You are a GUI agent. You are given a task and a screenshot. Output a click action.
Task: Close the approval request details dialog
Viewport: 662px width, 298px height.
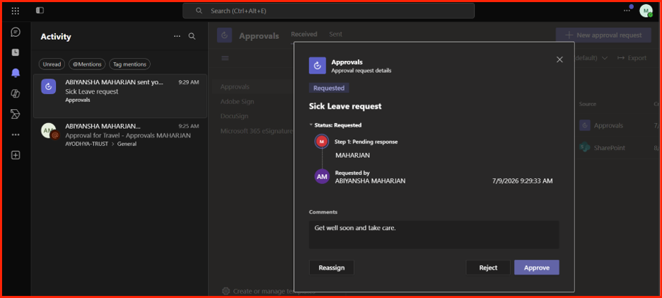pos(559,59)
